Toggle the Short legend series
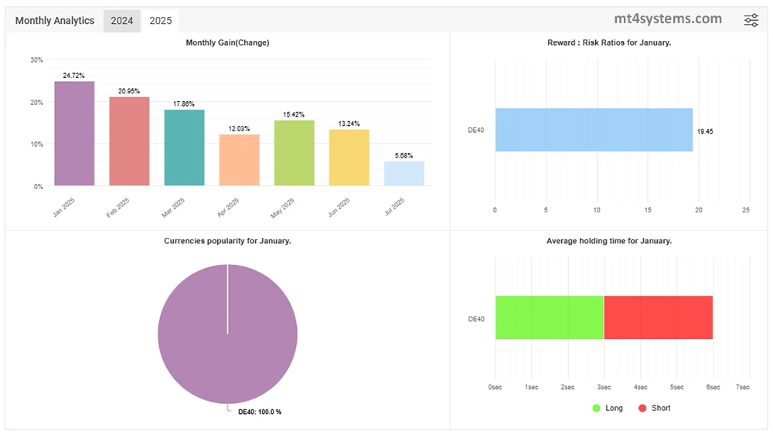Image resolution: width=773 pixels, height=434 pixels. pyautogui.click(x=660, y=408)
